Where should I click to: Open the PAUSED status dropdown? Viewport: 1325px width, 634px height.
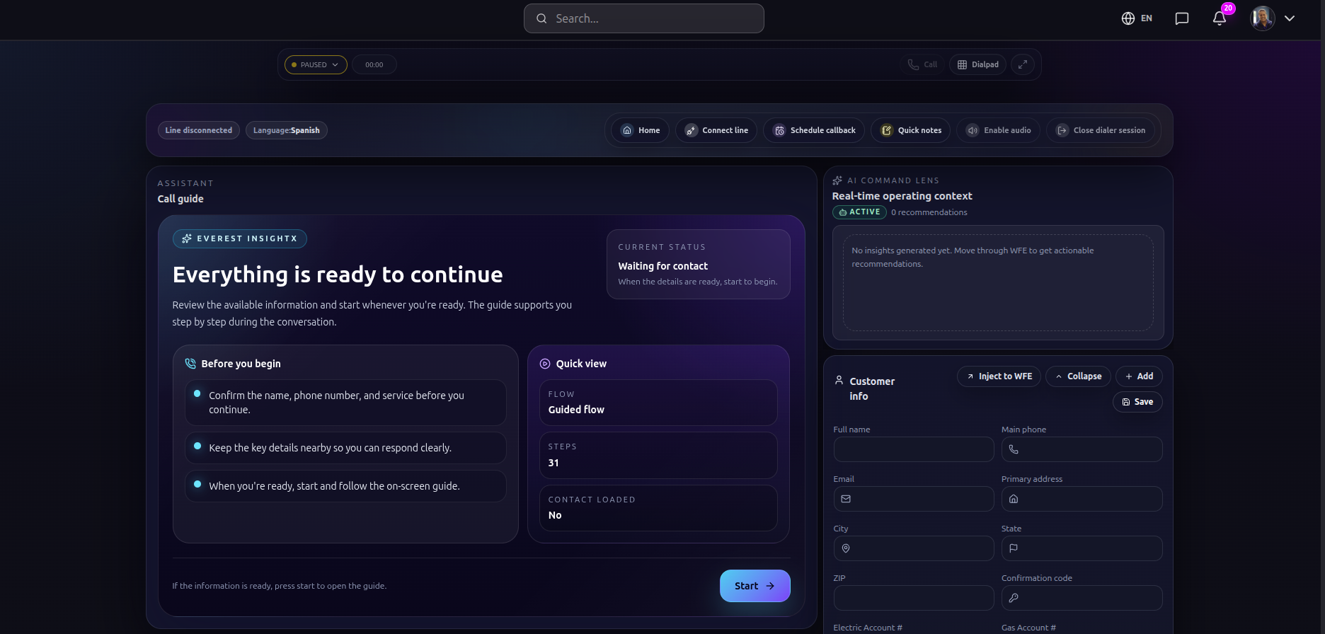click(316, 64)
